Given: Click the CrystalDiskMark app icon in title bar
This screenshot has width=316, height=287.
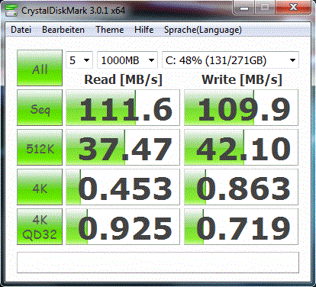Looking at the screenshot, I should (x=11, y=11).
